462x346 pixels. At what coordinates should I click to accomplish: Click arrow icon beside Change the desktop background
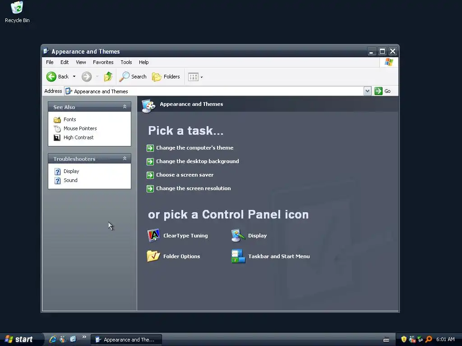pyautogui.click(x=150, y=162)
